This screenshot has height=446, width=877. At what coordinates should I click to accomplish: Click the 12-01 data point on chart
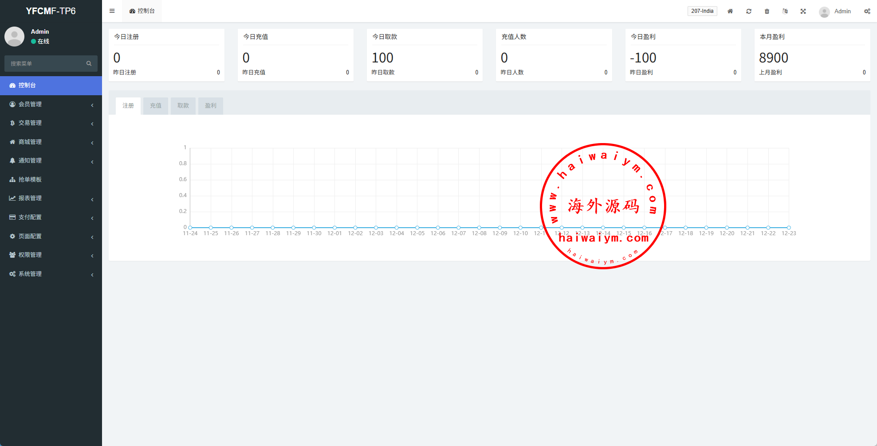334,228
